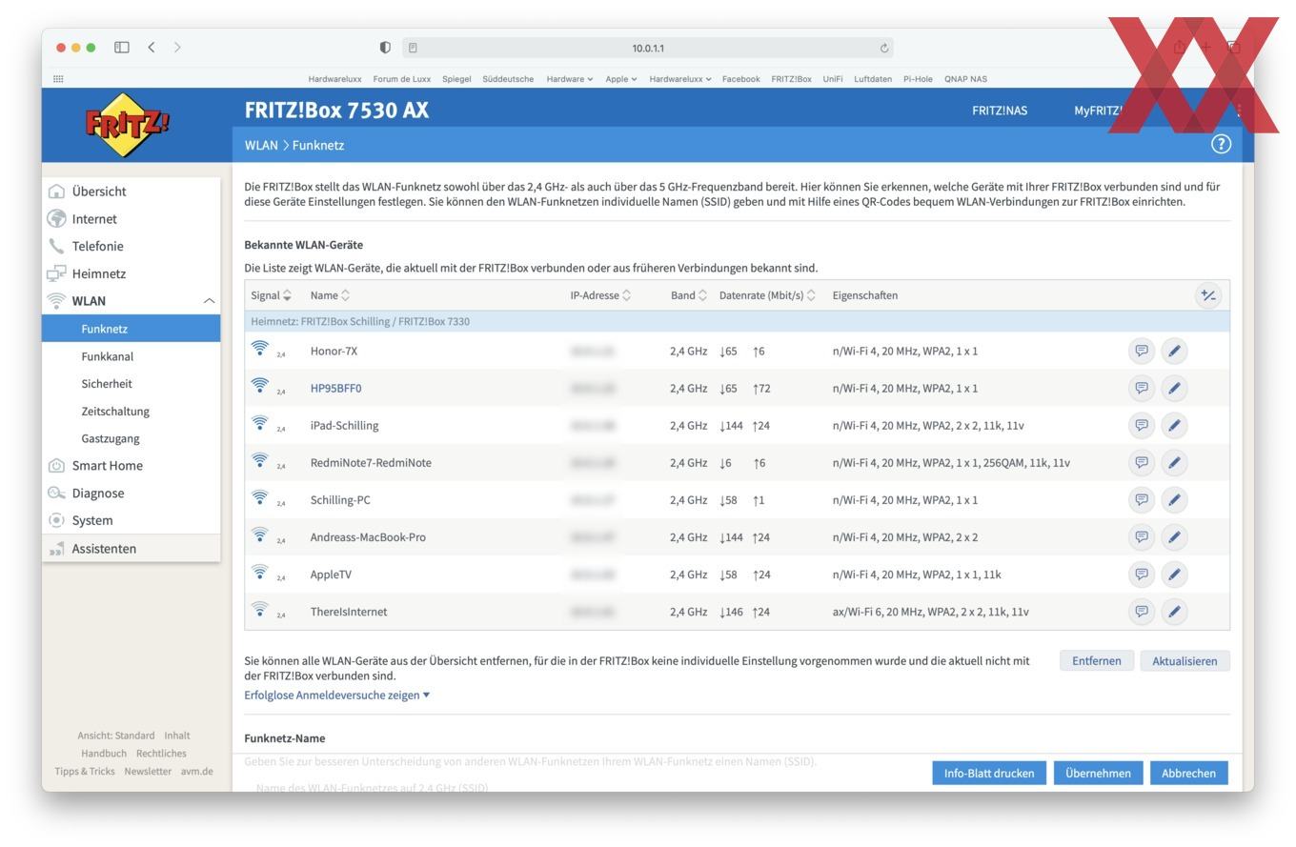Image resolution: width=1296 pixels, height=847 pixels.
Task: Open the help question mark icon
Action: coord(1221,144)
